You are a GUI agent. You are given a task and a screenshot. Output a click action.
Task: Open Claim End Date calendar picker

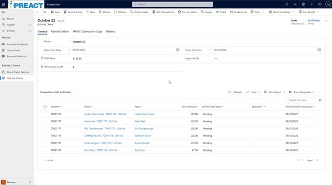[x=319, y=50]
